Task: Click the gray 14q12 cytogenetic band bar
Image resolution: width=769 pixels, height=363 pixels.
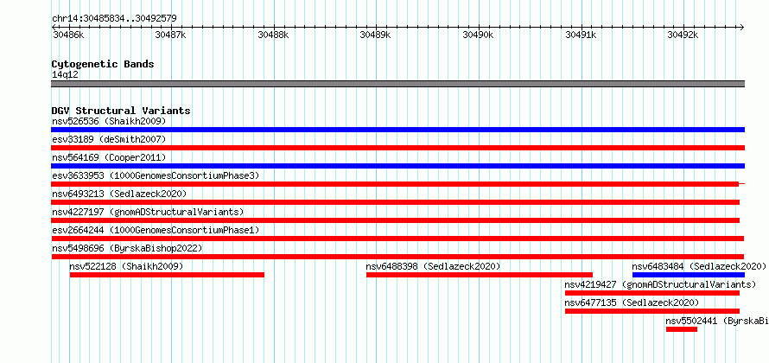Action: click(x=397, y=84)
